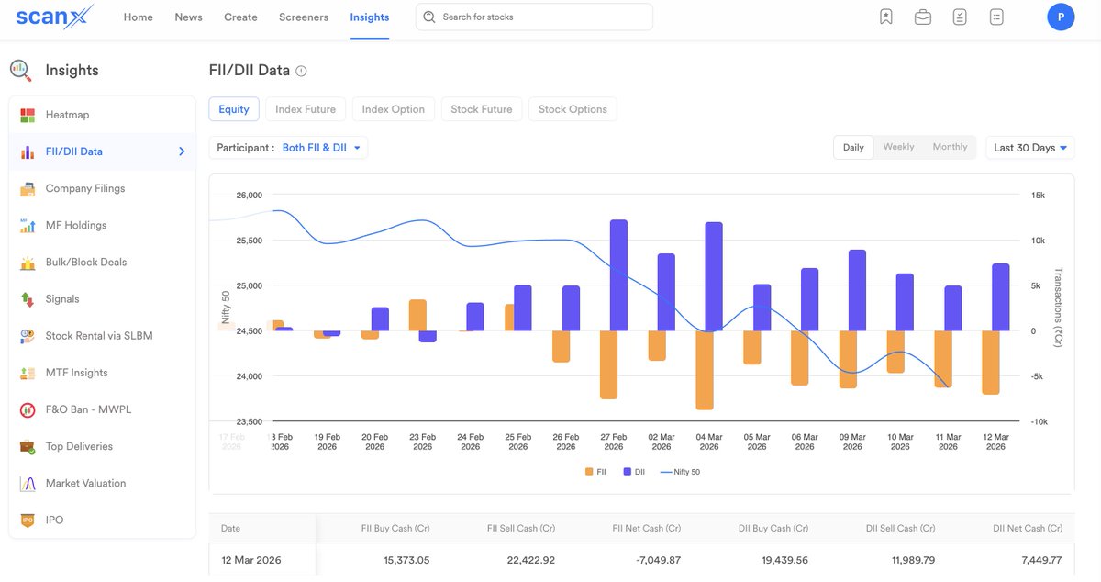Open Bulk/Block Deals from the sidebar
This screenshot has height=582, width=1101.
tap(103, 262)
